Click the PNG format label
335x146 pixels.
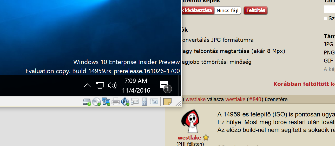click(x=329, y=53)
